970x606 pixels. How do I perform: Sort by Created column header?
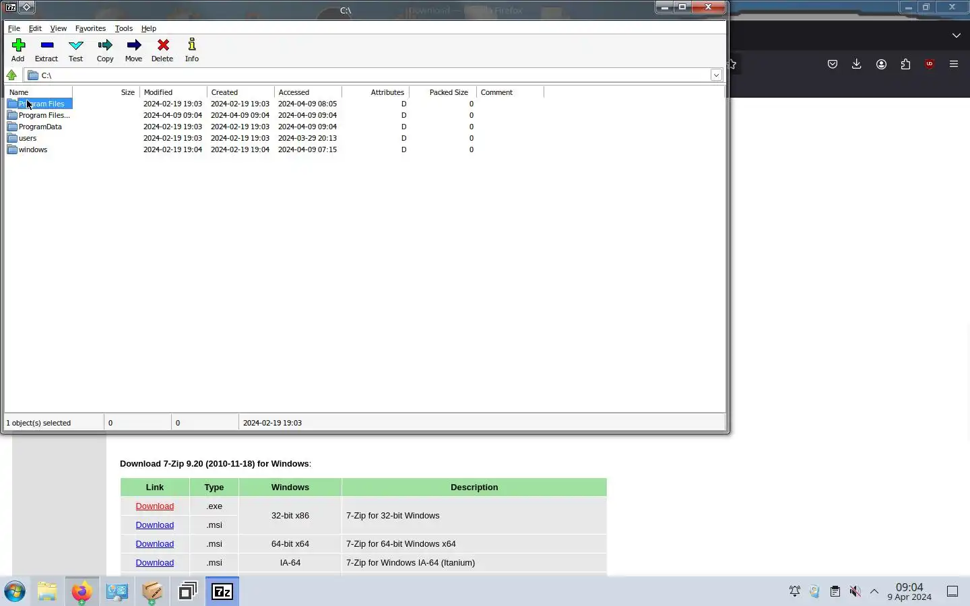tap(240, 92)
